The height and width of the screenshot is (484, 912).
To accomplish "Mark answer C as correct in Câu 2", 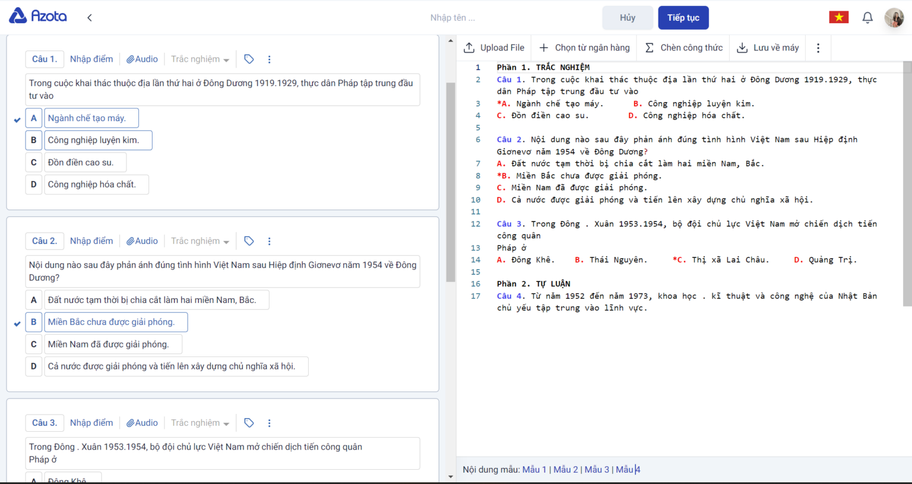I will point(34,345).
